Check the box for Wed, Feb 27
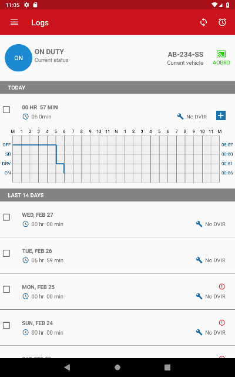The image size is (235, 377). tap(6, 217)
